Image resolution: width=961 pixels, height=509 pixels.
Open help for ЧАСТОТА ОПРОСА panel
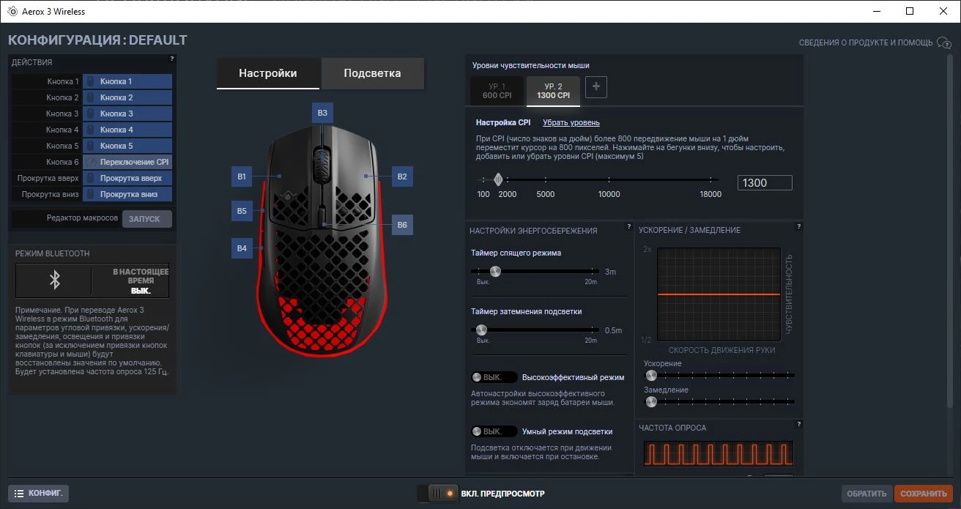(799, 424)
